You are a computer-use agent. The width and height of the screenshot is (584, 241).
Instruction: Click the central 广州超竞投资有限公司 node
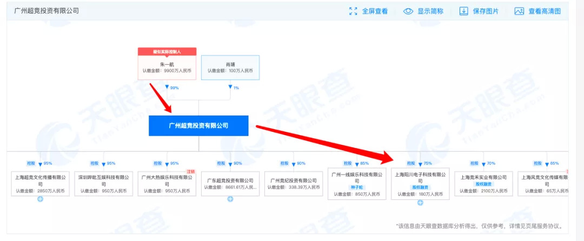(x=198, y=126)
